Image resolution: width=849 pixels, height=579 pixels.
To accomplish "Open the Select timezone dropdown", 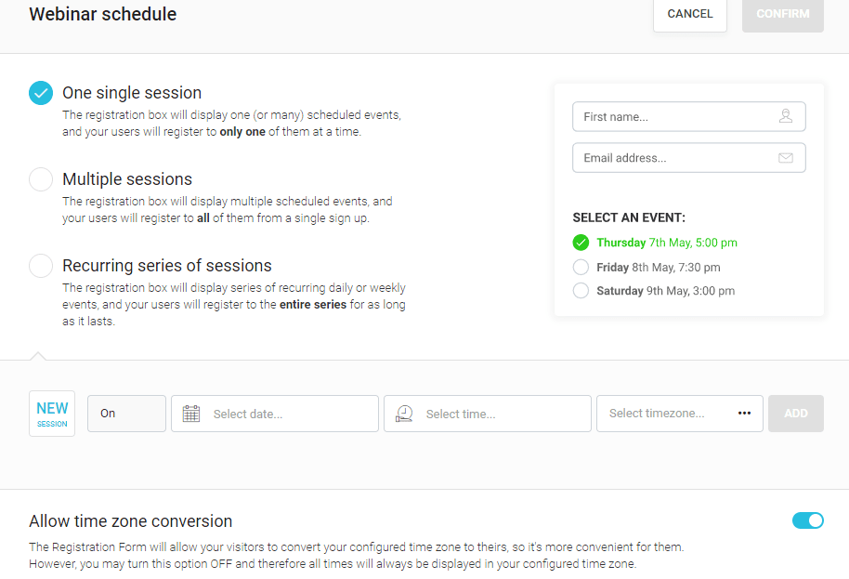I will (680, 414).
